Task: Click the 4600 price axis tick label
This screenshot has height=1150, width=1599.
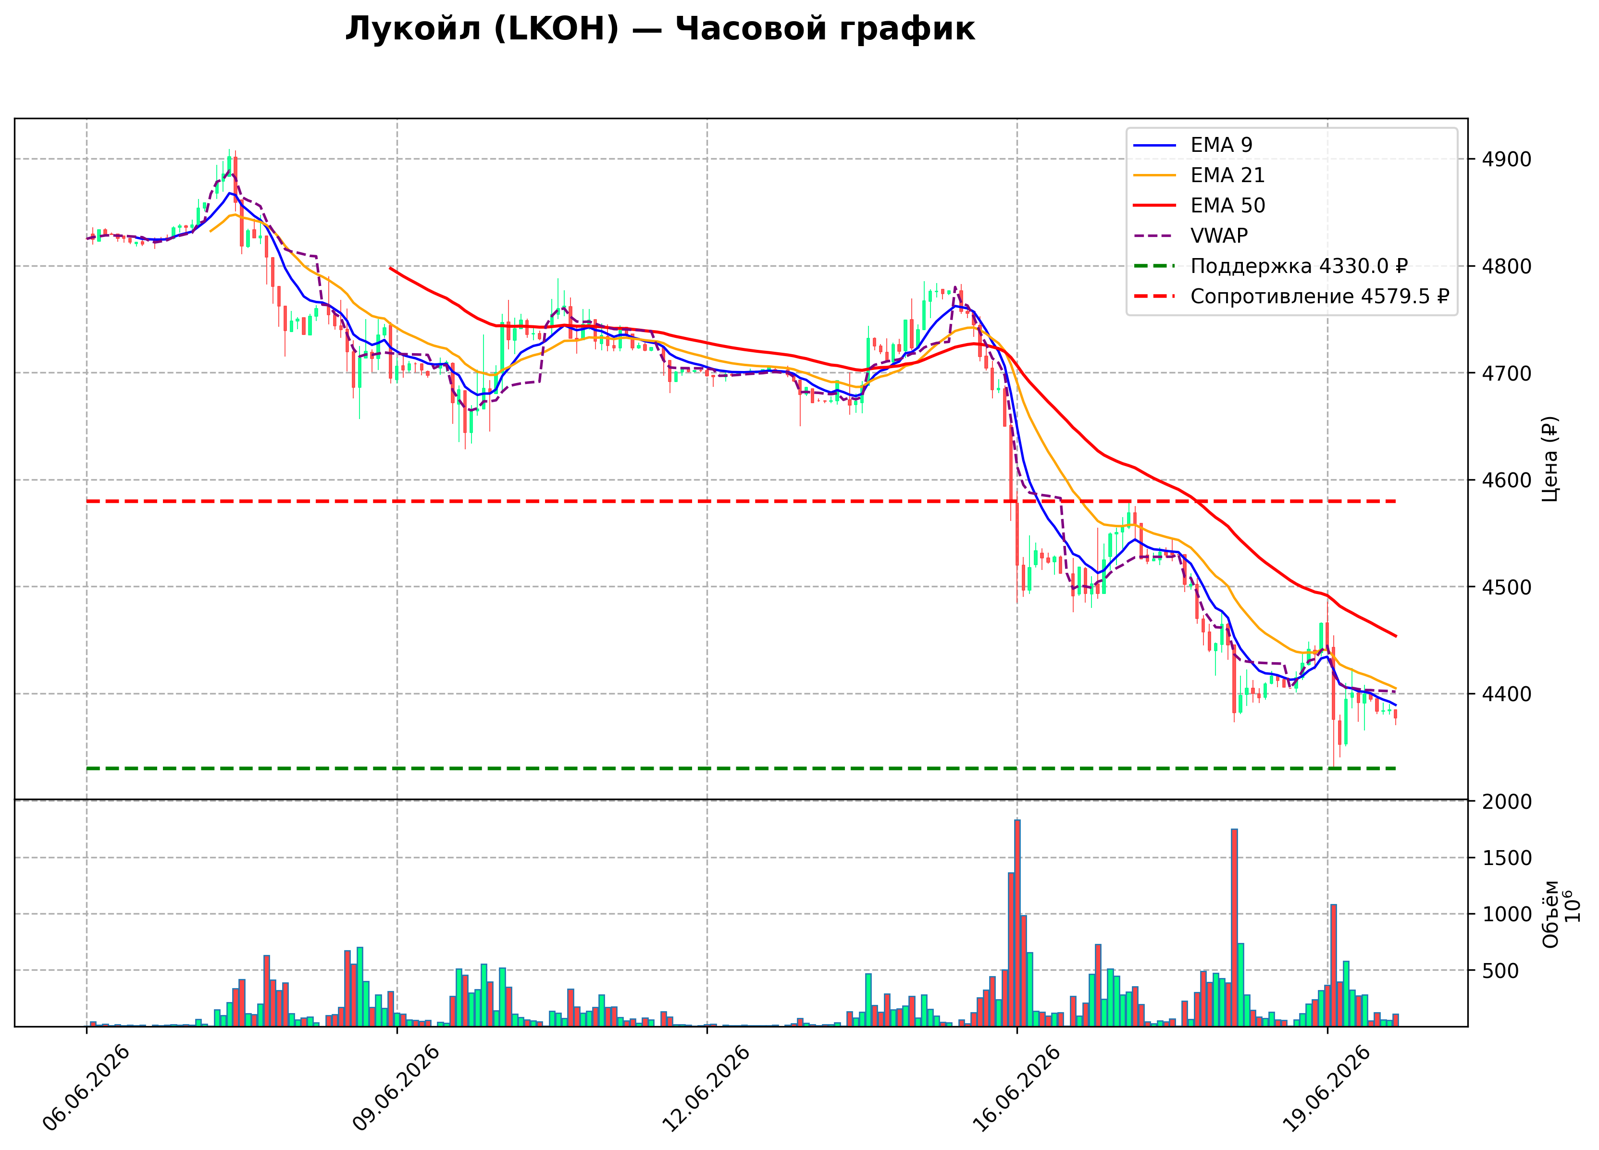Action: 1507,480
